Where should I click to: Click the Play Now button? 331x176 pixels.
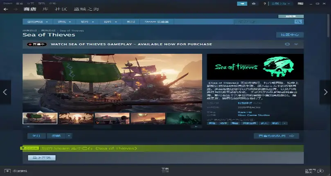pos(42,158)
